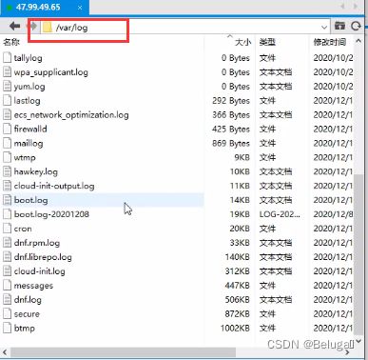Click the ecs_network_optimization.log file name
Viewport: 368px width, 360px height.
point(71,115)
